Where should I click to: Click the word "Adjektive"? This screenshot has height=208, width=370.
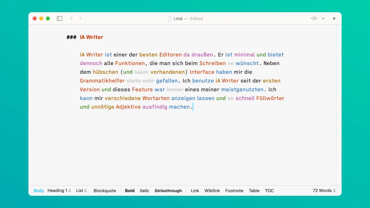[128, 107]
